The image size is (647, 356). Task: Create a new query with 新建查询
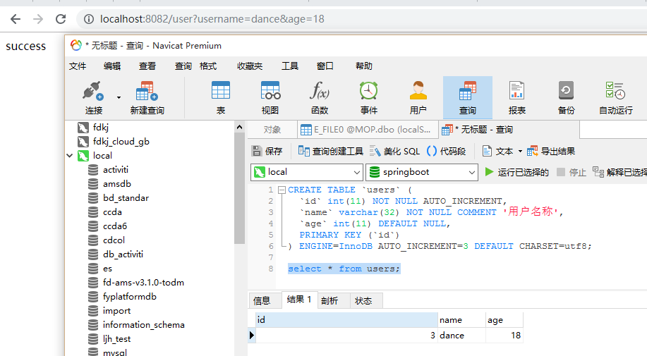point(147,98)
